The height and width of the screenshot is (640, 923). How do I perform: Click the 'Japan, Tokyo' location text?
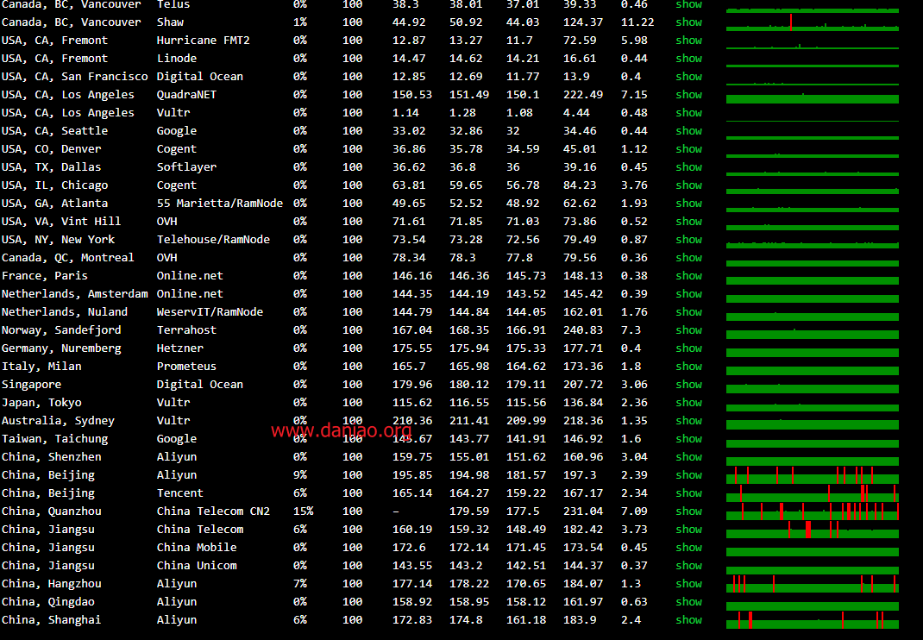[x=41, y=403]
